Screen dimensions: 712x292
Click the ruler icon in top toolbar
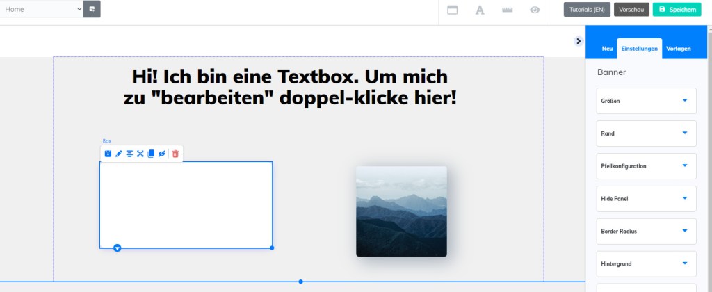pos(507,10)
